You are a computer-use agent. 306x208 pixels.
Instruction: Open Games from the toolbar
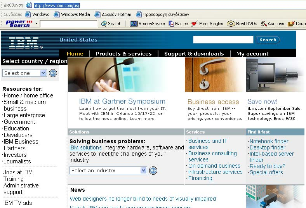point(178,24)
